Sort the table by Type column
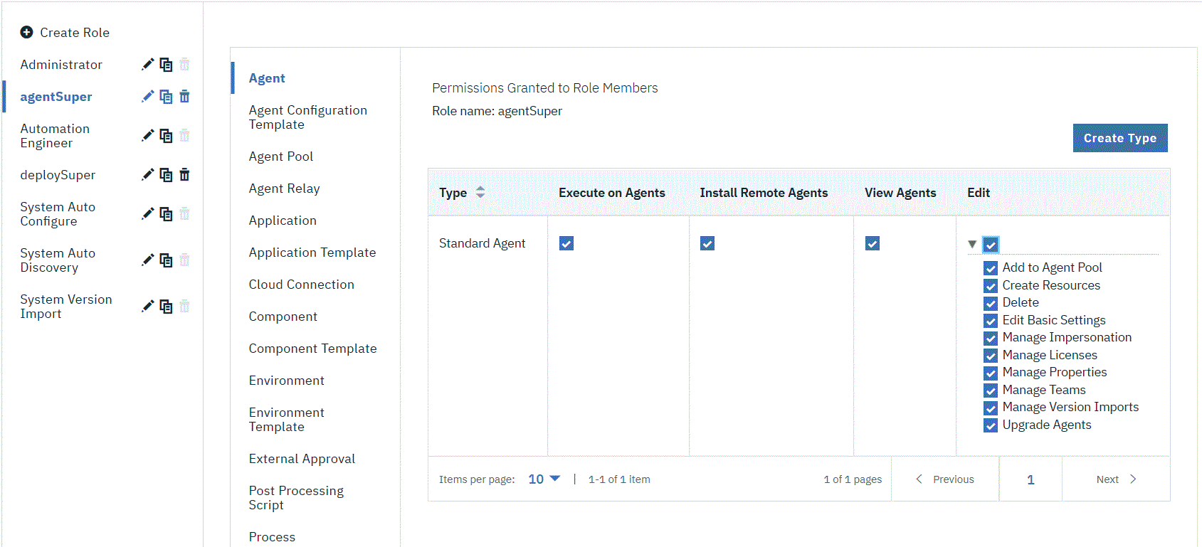1202x547 pixels. pyautogui.click(x=480, y=192)
